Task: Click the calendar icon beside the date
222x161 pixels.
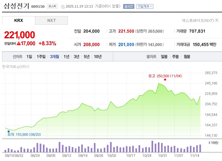Action: [63, 7]
